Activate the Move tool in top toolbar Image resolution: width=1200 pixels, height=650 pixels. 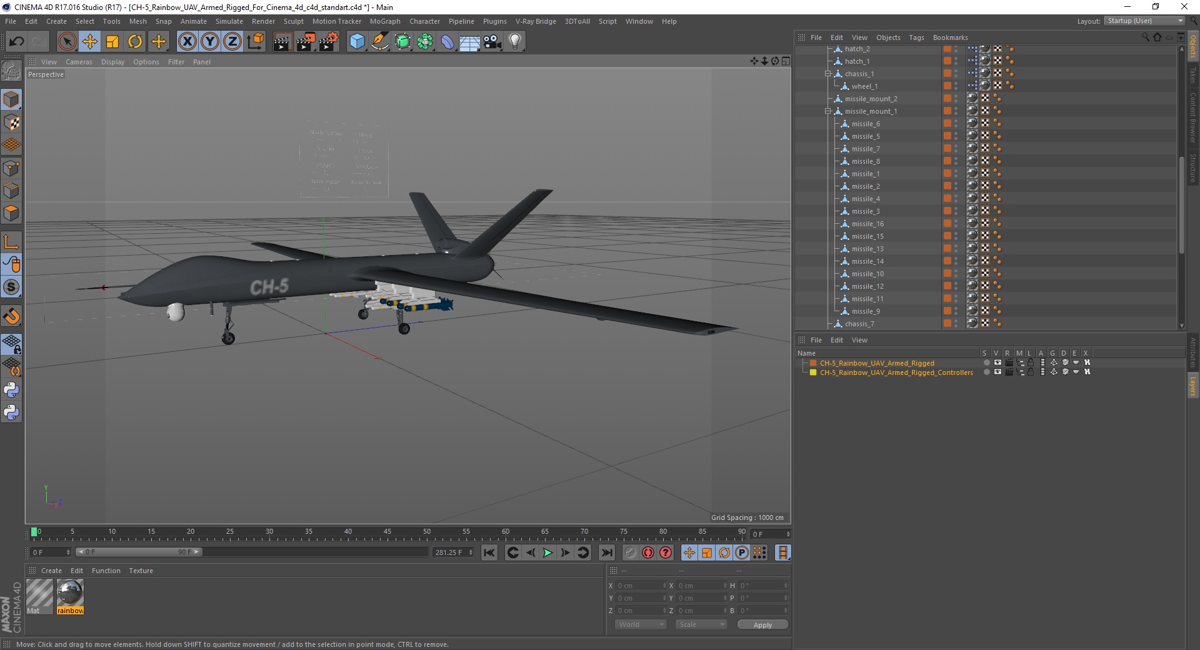[x=90, y=42]
